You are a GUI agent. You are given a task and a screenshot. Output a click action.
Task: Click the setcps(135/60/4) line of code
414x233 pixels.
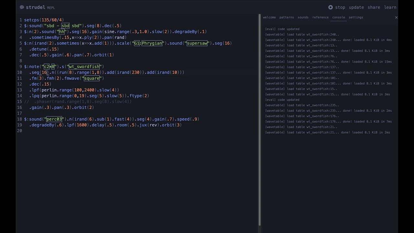tap(44, 20)
